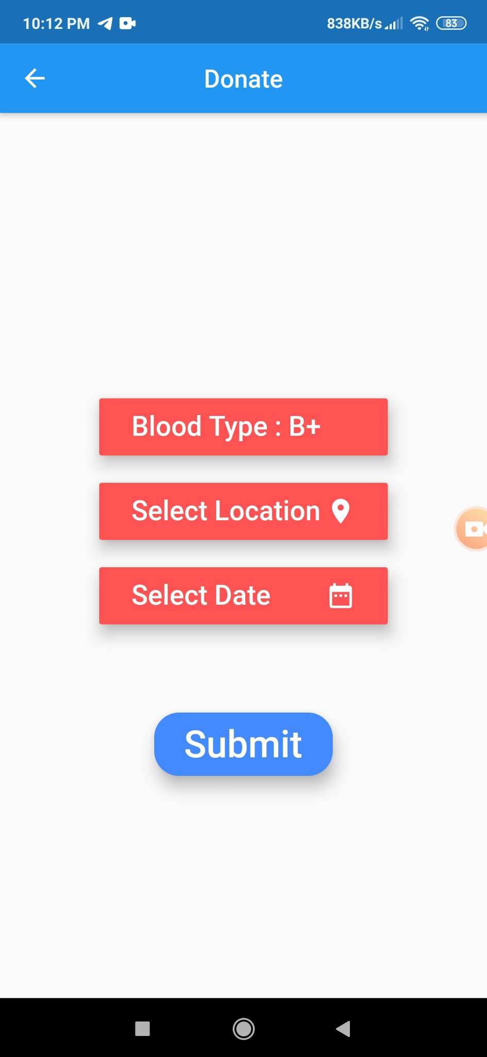Image resolution: width=487 pixels, height=1057 pixels.
Task: Tap the 838KB/s network speed indicator
Action: (355, 24)
